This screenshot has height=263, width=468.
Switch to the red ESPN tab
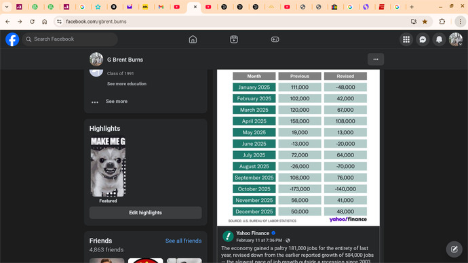pos(381,7)
